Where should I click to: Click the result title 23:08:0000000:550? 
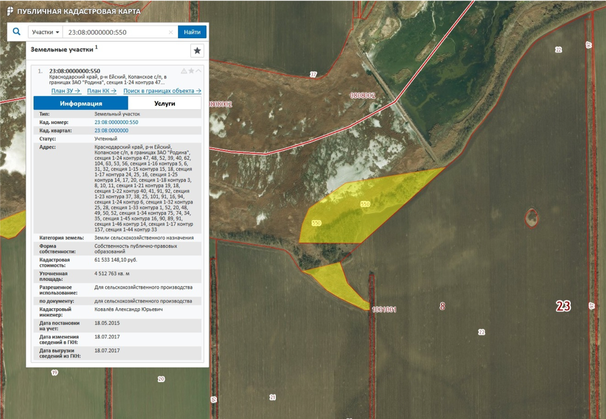pyautogui.click(x=74, y=71)
